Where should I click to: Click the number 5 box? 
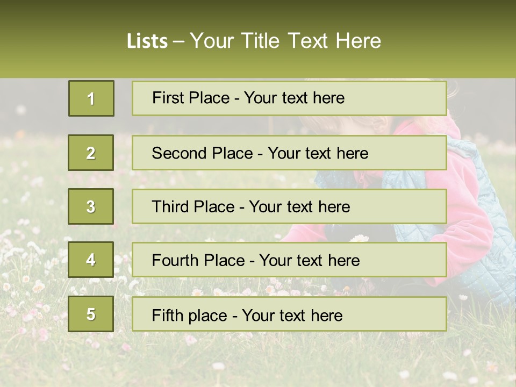click(x=91, y=314)
